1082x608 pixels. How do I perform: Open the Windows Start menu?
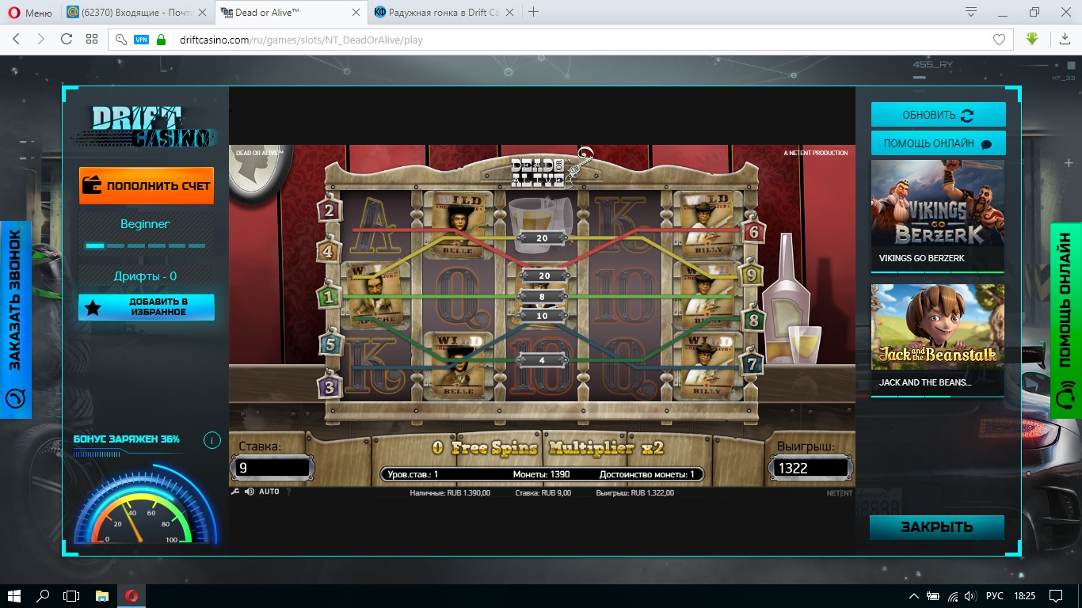[14, 596]
